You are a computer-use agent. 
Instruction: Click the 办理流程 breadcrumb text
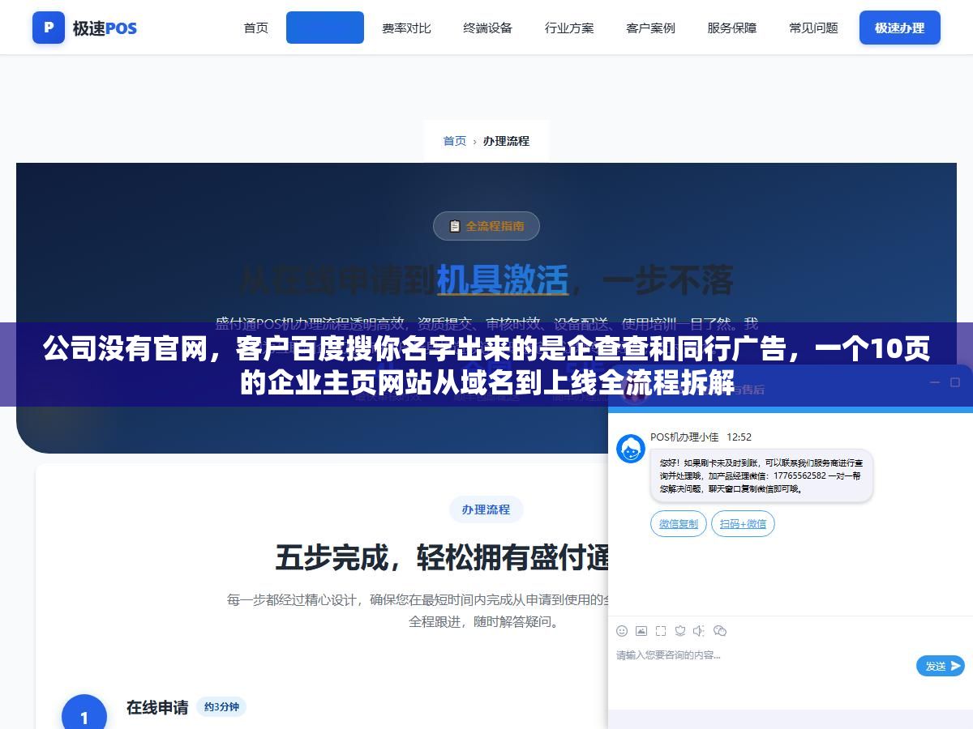[506, 141]
